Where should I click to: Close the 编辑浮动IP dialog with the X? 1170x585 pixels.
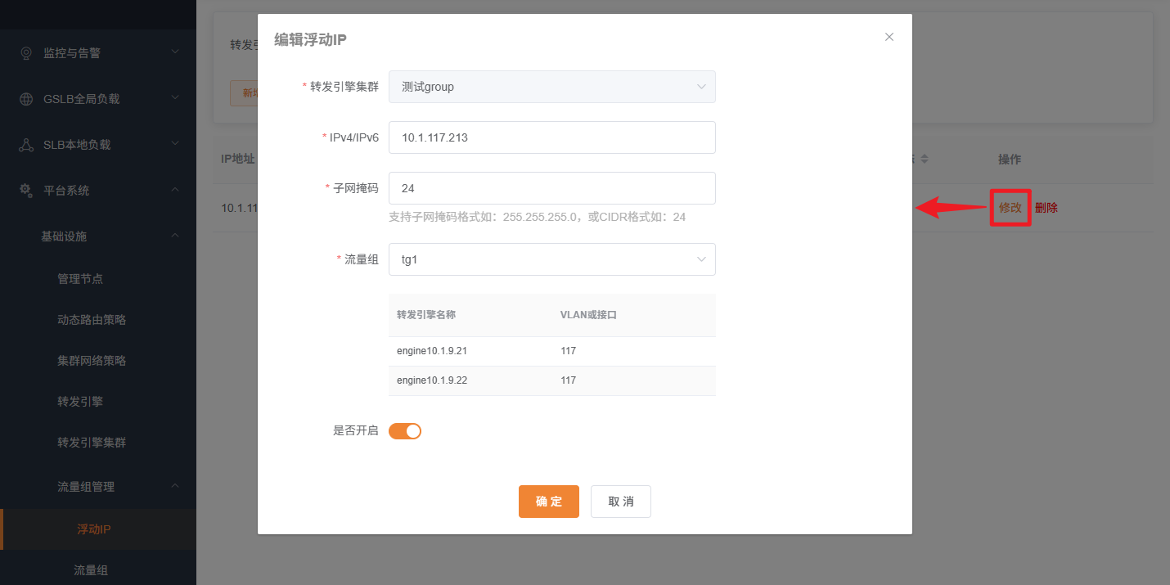pyautogui.click(x=889, y=36)
